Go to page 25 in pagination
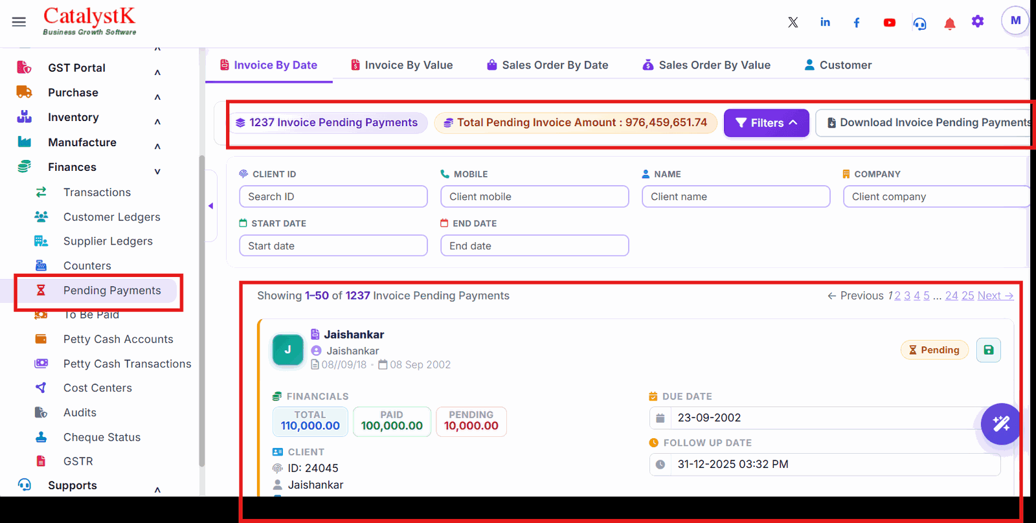The width and height of the screenshot is (1036, 523). pyautogui.click(x=967, y=296)
